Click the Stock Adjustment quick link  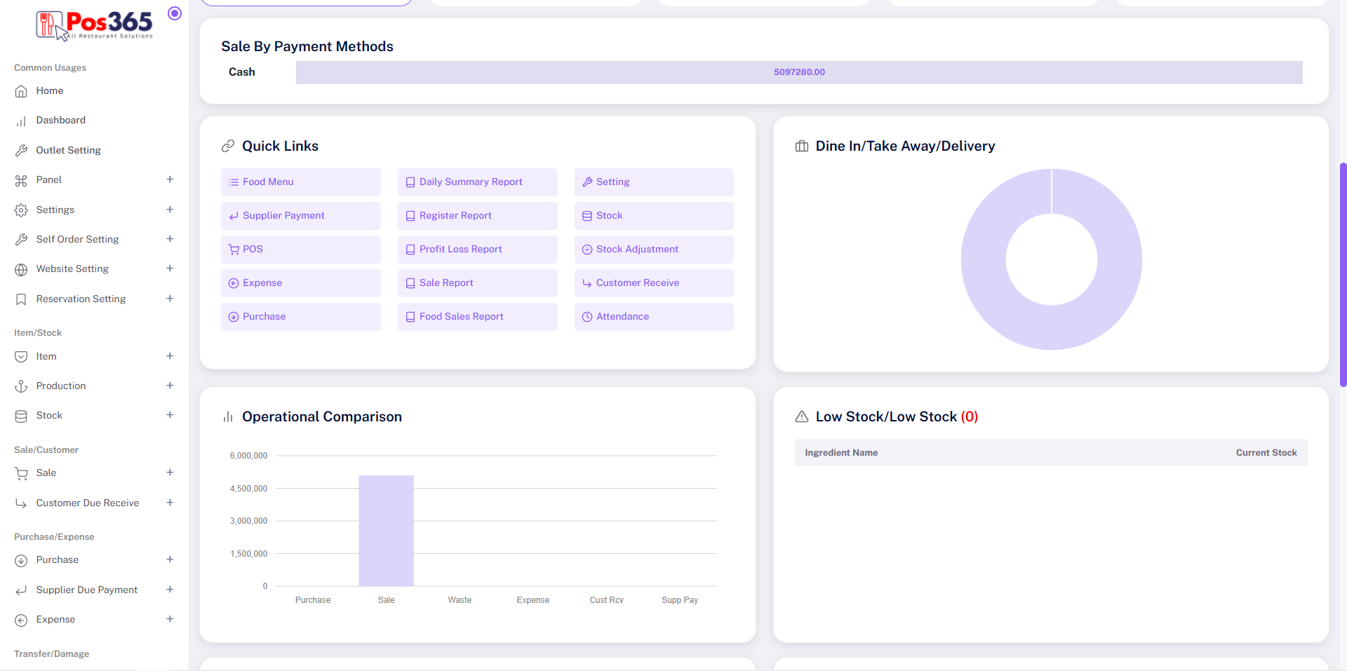click(x=653, y=250)
